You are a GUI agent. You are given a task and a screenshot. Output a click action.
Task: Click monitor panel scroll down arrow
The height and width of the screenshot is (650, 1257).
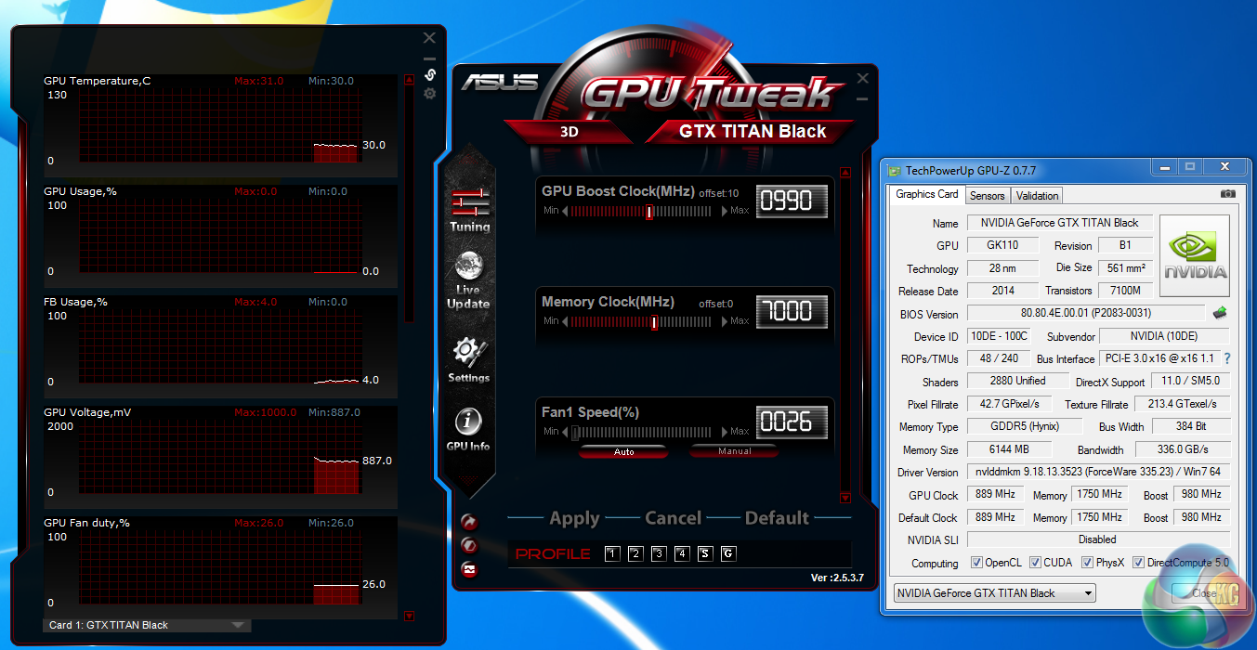tap(409, 615)
